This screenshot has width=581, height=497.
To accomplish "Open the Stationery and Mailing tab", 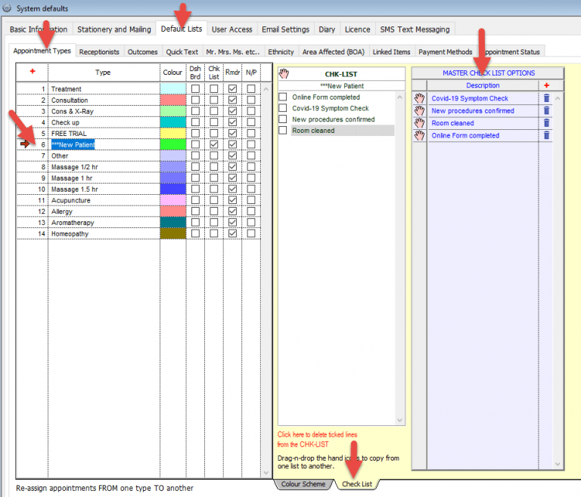I will coord(114,29).
